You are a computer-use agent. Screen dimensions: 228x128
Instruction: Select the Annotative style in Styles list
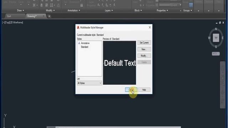tap(85, 43)
